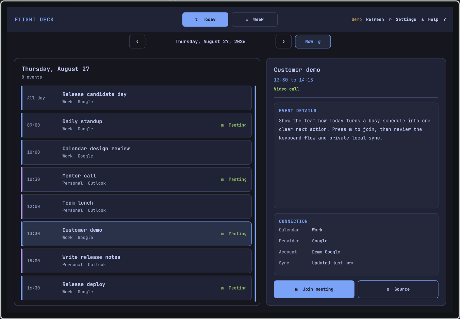
Task: Switch to the Today view tab
Action: point(205,19)
